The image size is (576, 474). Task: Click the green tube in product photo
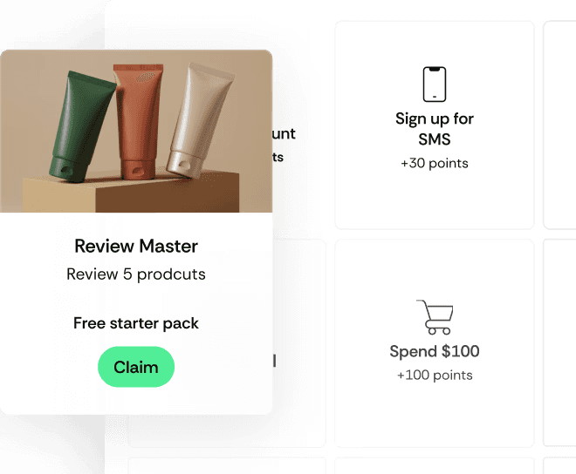[82, 126]
